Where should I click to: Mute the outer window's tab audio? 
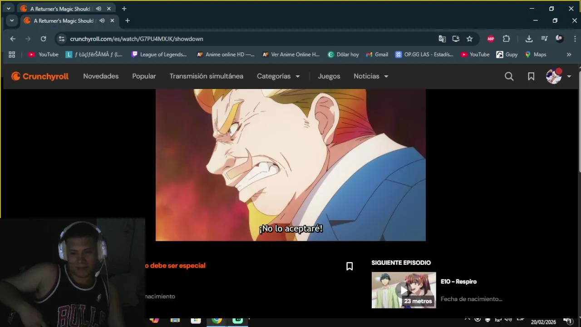(x=98, y=9)
